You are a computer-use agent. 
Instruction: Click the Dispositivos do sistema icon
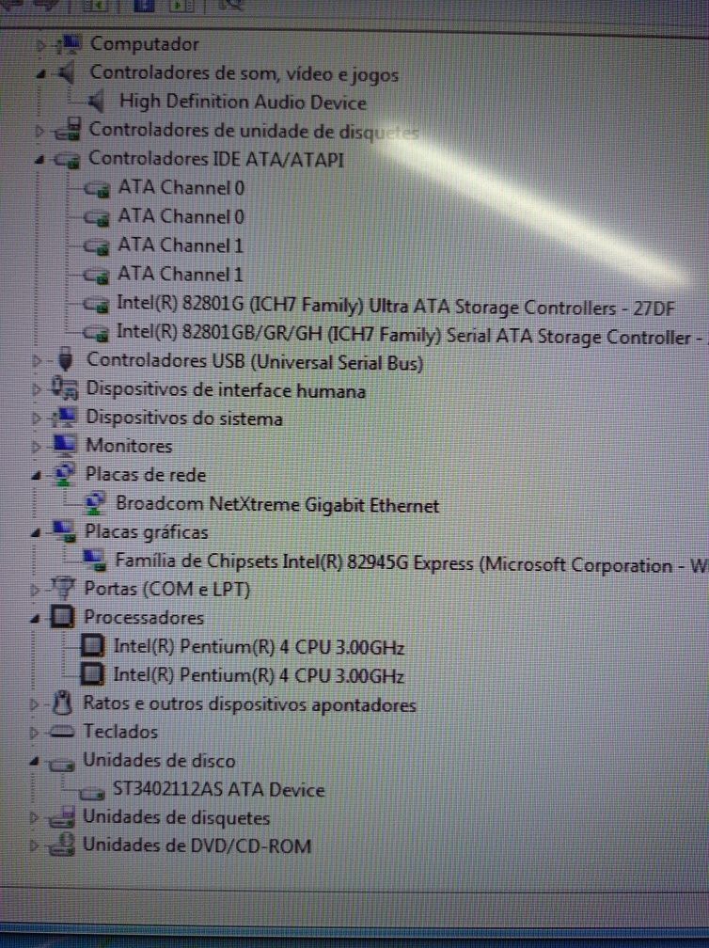tap(64, 417)
